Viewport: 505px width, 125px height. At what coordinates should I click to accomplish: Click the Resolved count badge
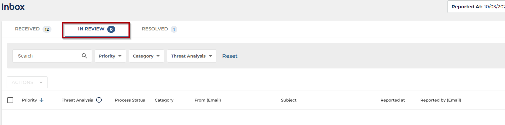click(174, 29)
